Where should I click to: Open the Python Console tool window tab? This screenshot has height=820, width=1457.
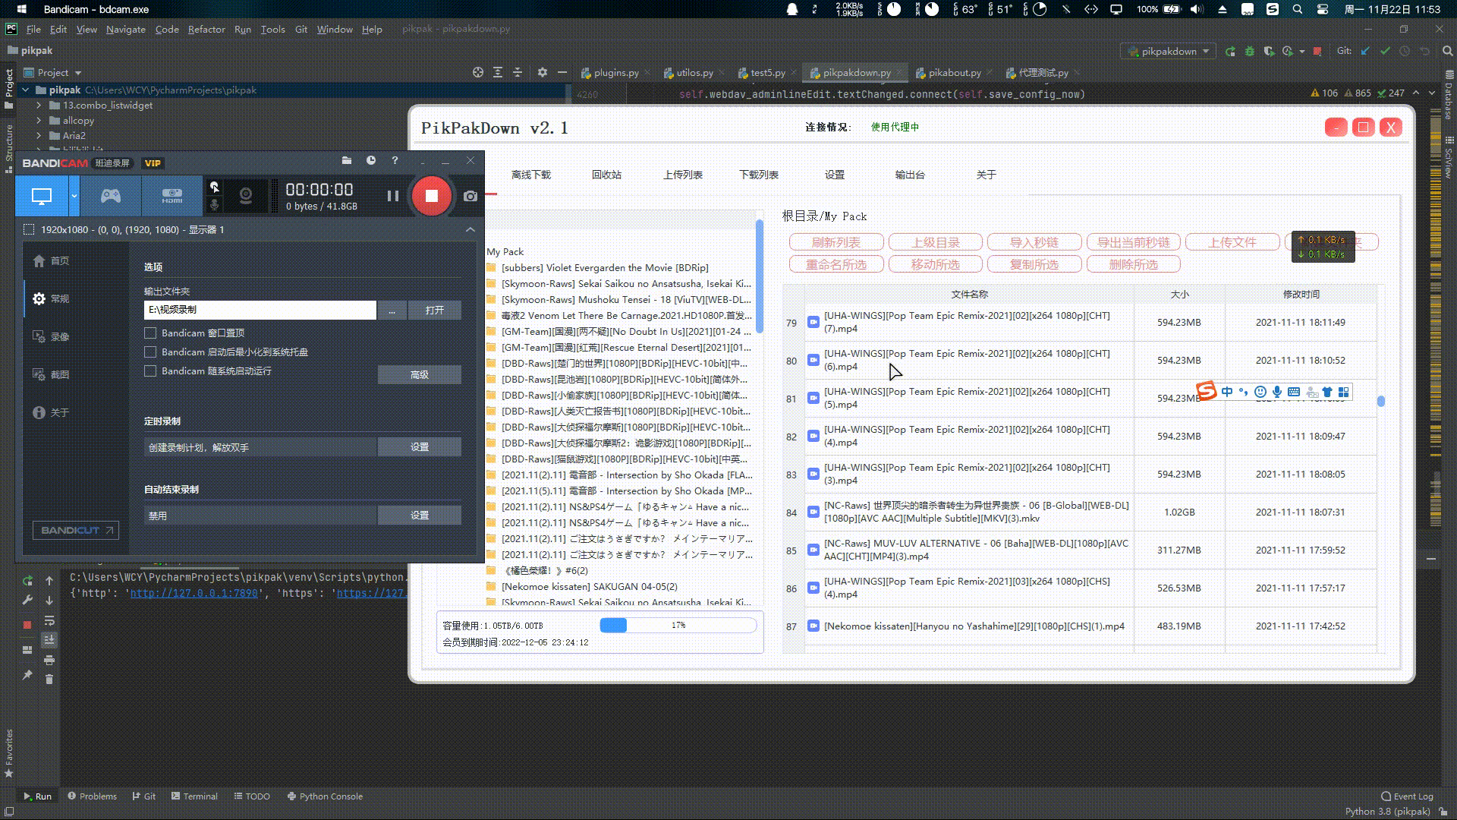pos(325,796)
